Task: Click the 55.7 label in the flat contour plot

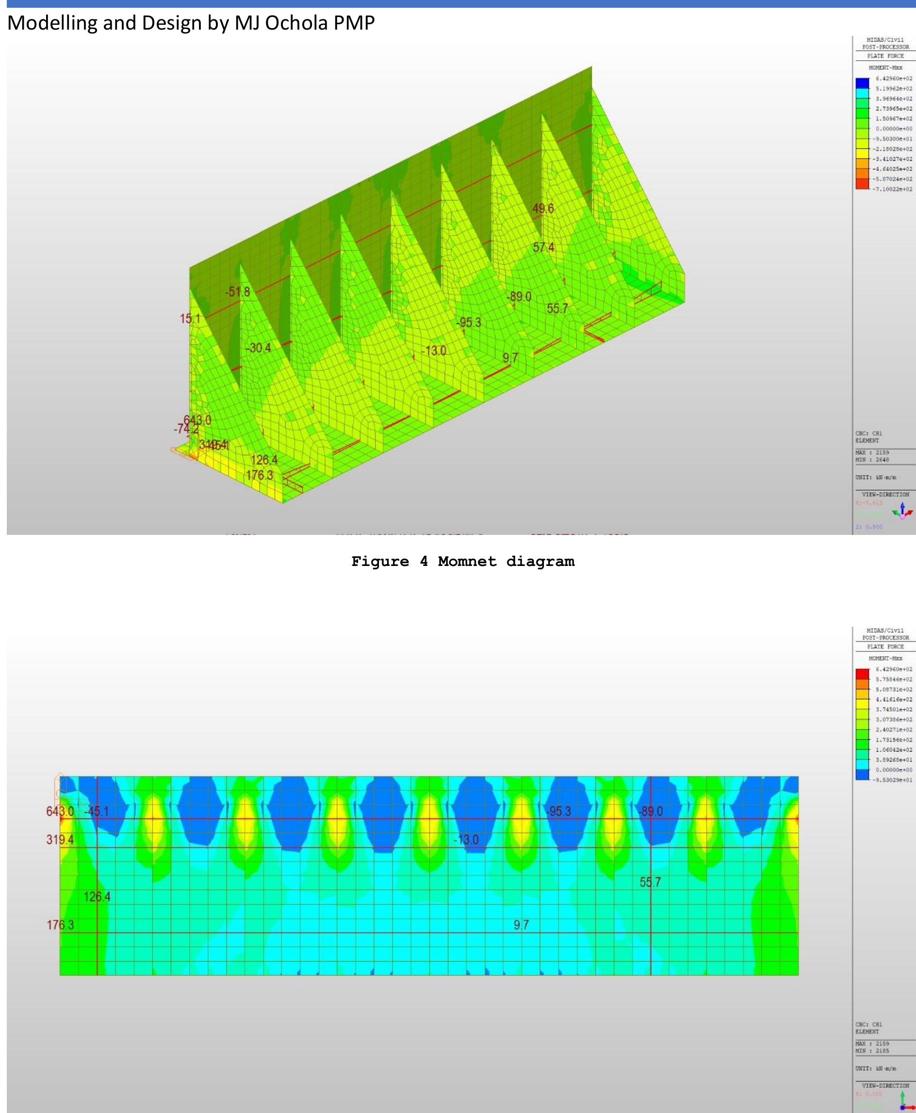Action: (650, 882)
